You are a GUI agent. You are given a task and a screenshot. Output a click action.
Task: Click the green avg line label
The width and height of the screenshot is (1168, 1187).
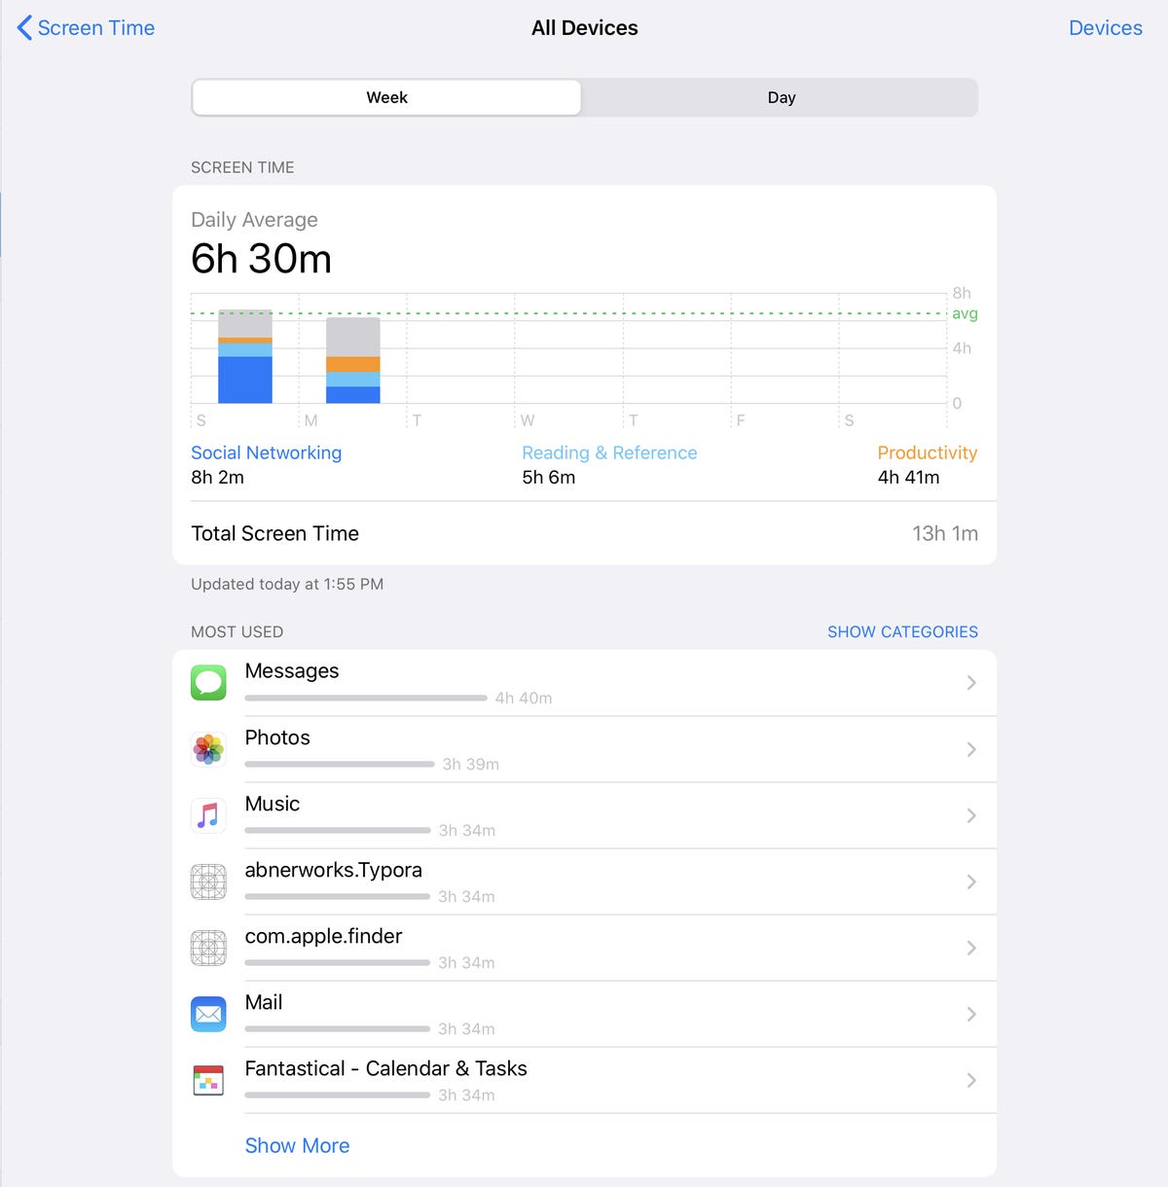(x=965, y=313)
